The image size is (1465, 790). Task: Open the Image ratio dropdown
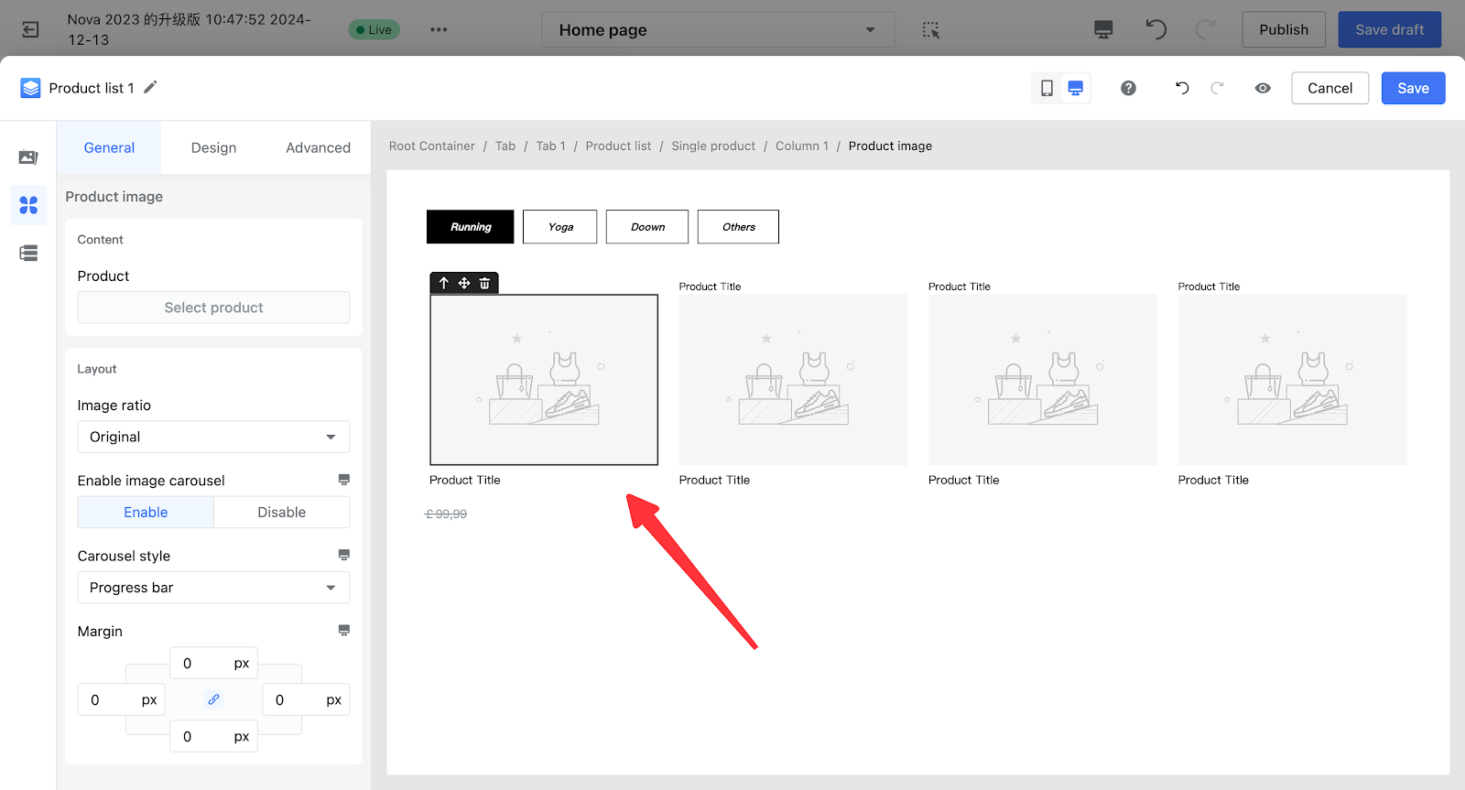213,437
